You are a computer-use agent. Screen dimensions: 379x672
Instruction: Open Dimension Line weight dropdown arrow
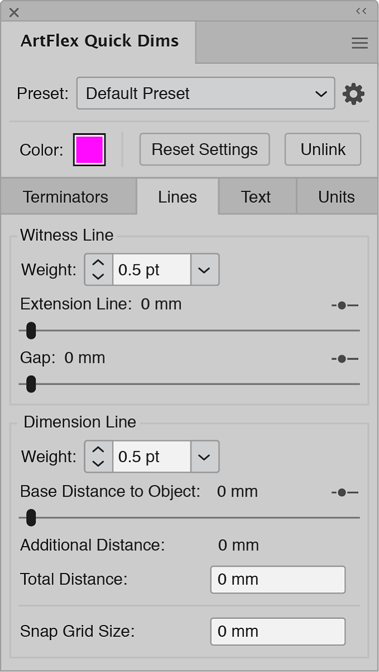205,457
